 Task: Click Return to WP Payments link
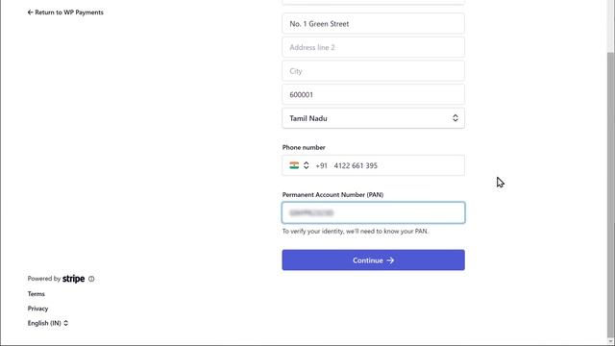tap(65, 12)
